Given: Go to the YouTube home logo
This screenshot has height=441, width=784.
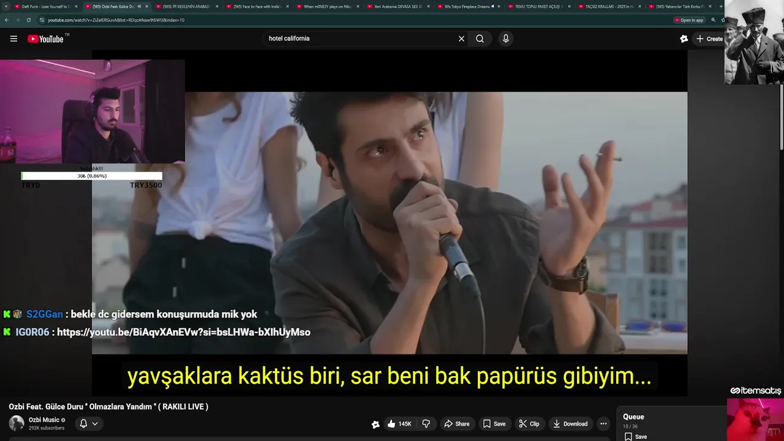Looking at the screenshot, I should (45, 39).
